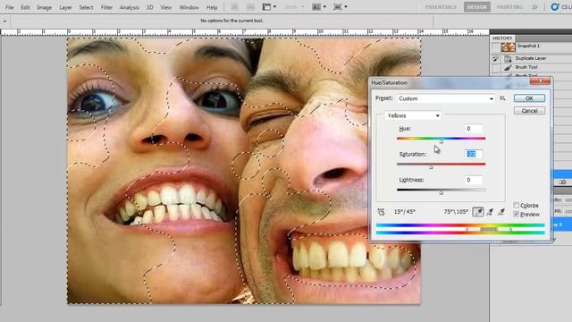Image resolution: width=572 pixels, height=322 pixels.
Task: Open the View menu
Action: click(x=166, y=7)
